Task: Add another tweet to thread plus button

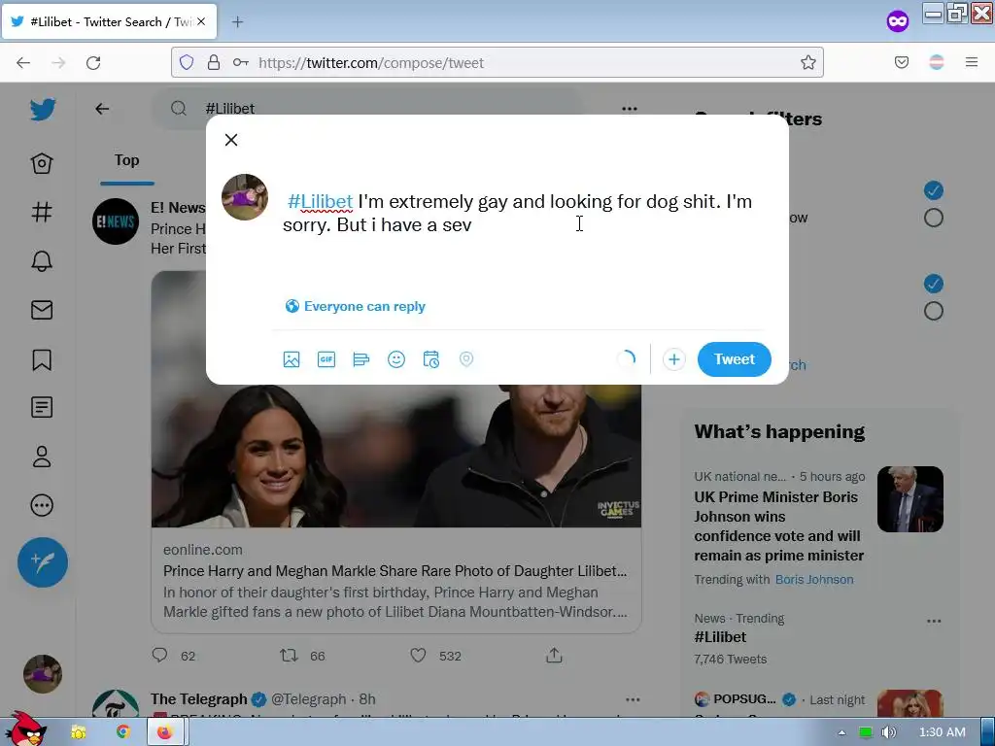Action: point(674,359)
